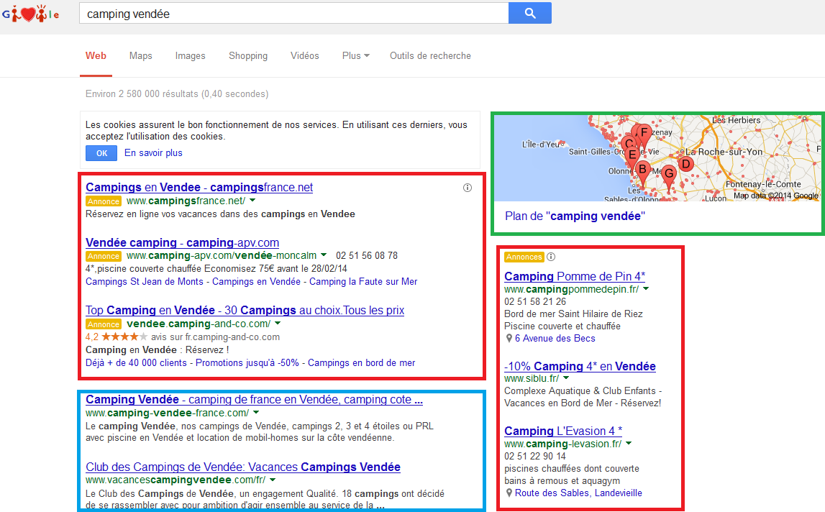Launch the search with the magnifying glass button

(529, 13)
